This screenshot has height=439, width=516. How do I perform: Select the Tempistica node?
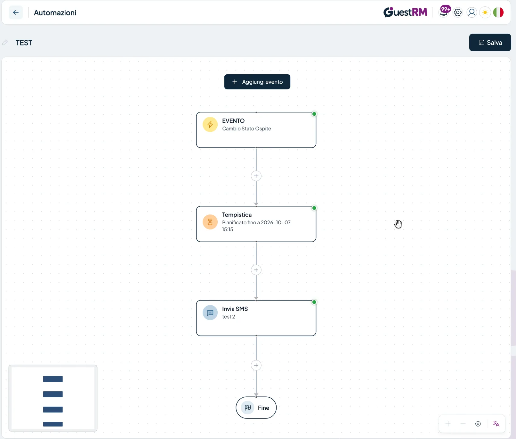[x=256, y=224]
